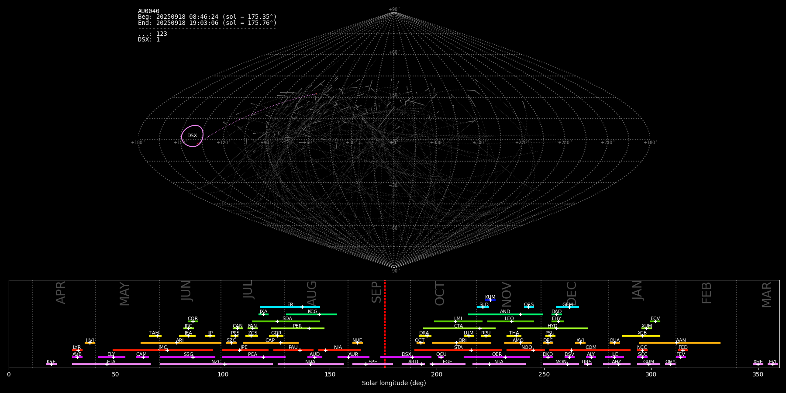Select the SDA shower label
Image resolution: width=786 pixels, height=393 pixels.
pos(287,319)
